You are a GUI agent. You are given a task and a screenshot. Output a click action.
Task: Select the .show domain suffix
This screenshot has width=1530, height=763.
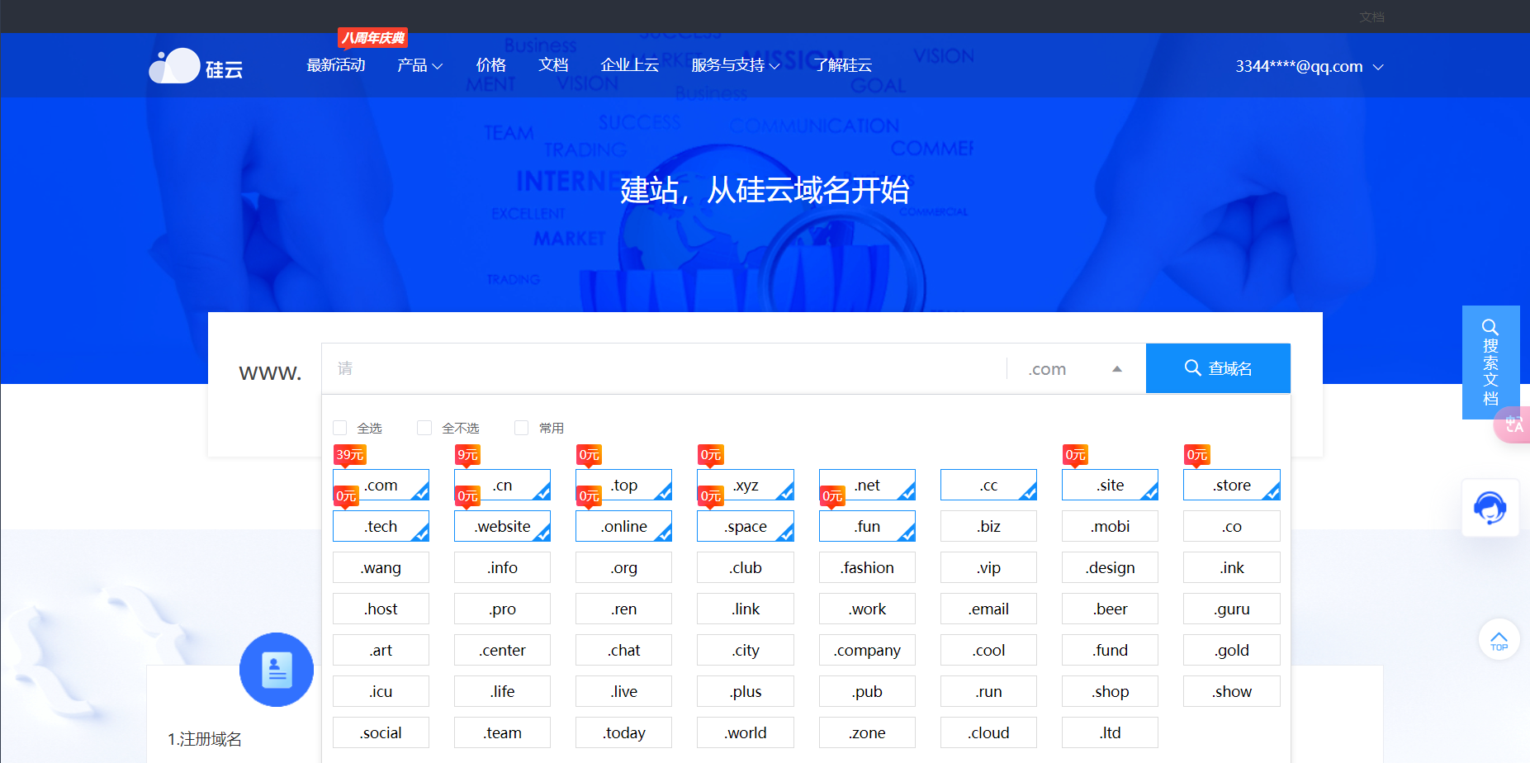[x=1232, y=691]
